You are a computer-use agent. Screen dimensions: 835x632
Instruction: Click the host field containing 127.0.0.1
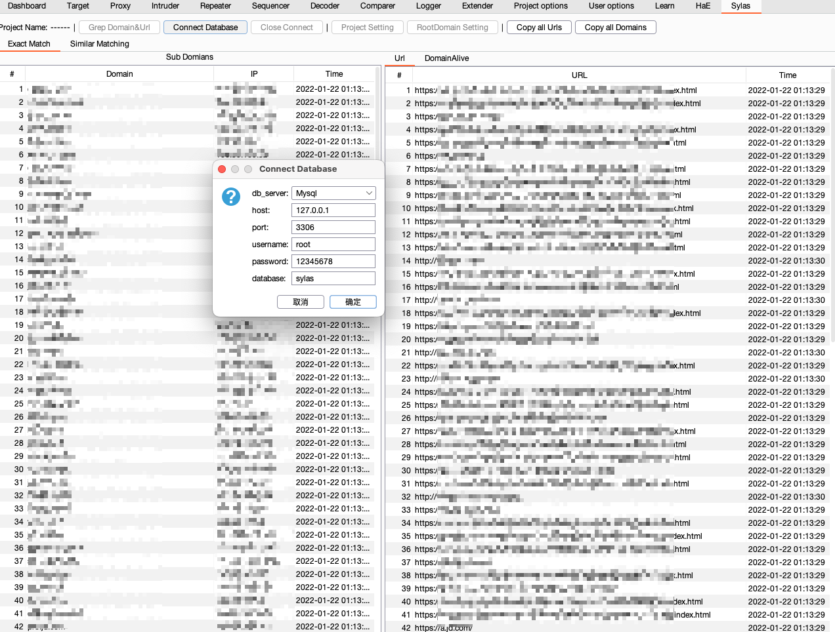(x=333, y=210)
